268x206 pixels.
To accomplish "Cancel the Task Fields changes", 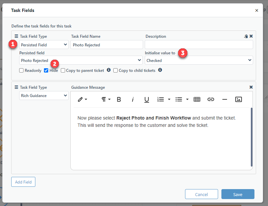I will 202,194.
